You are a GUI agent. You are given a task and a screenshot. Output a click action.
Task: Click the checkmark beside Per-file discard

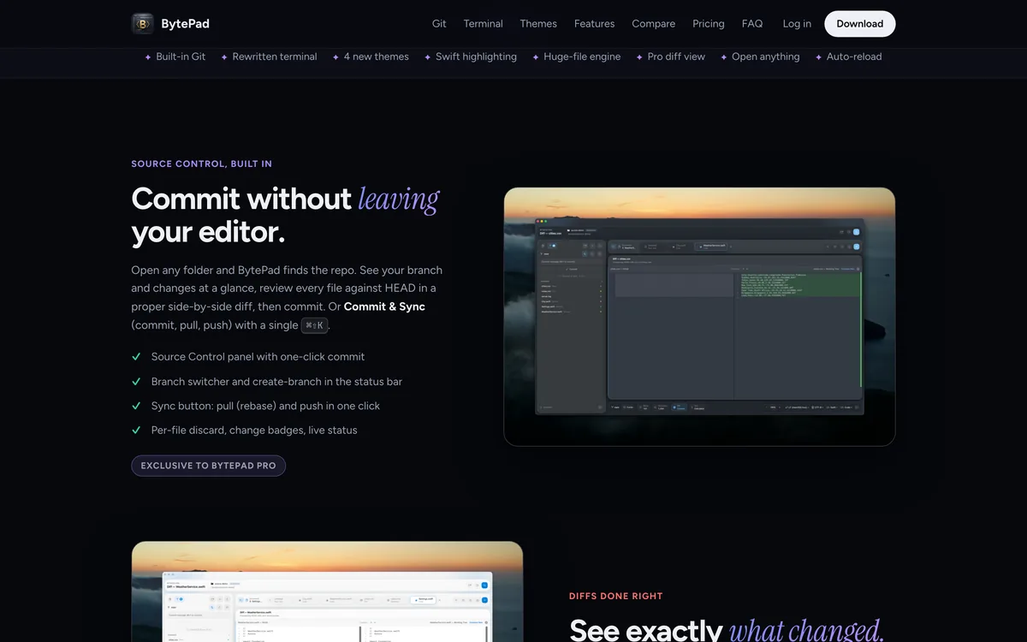136,430
